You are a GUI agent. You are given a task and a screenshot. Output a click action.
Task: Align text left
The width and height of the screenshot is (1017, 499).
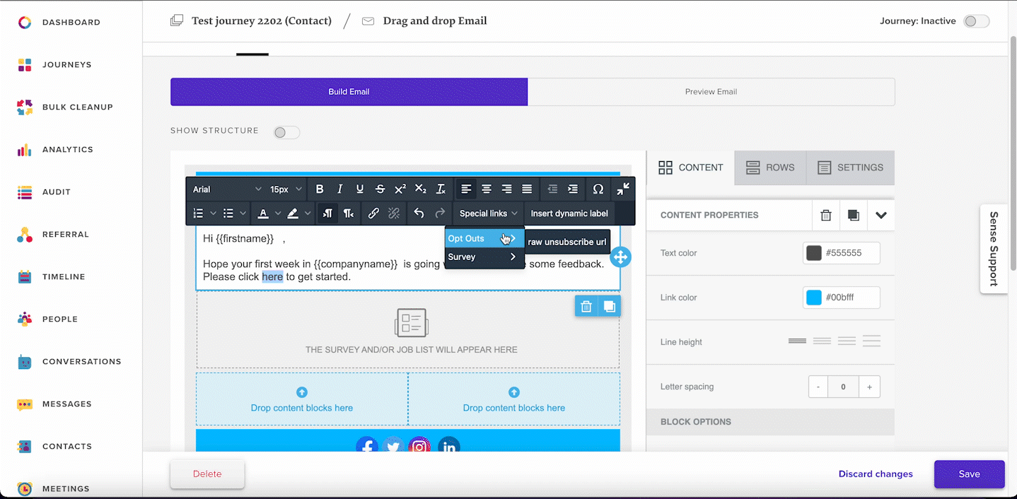tap(466, 189)
